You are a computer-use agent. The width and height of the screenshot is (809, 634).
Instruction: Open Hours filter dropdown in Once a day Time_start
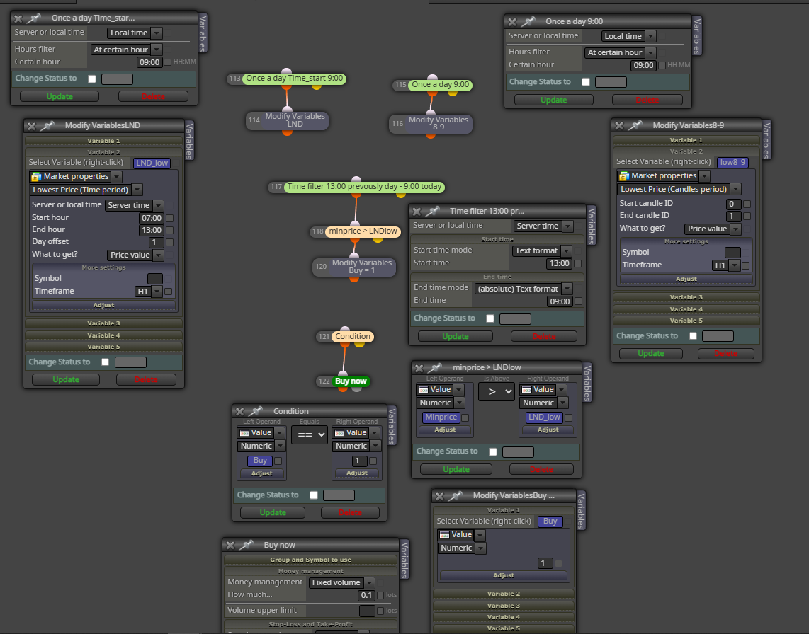126,50
